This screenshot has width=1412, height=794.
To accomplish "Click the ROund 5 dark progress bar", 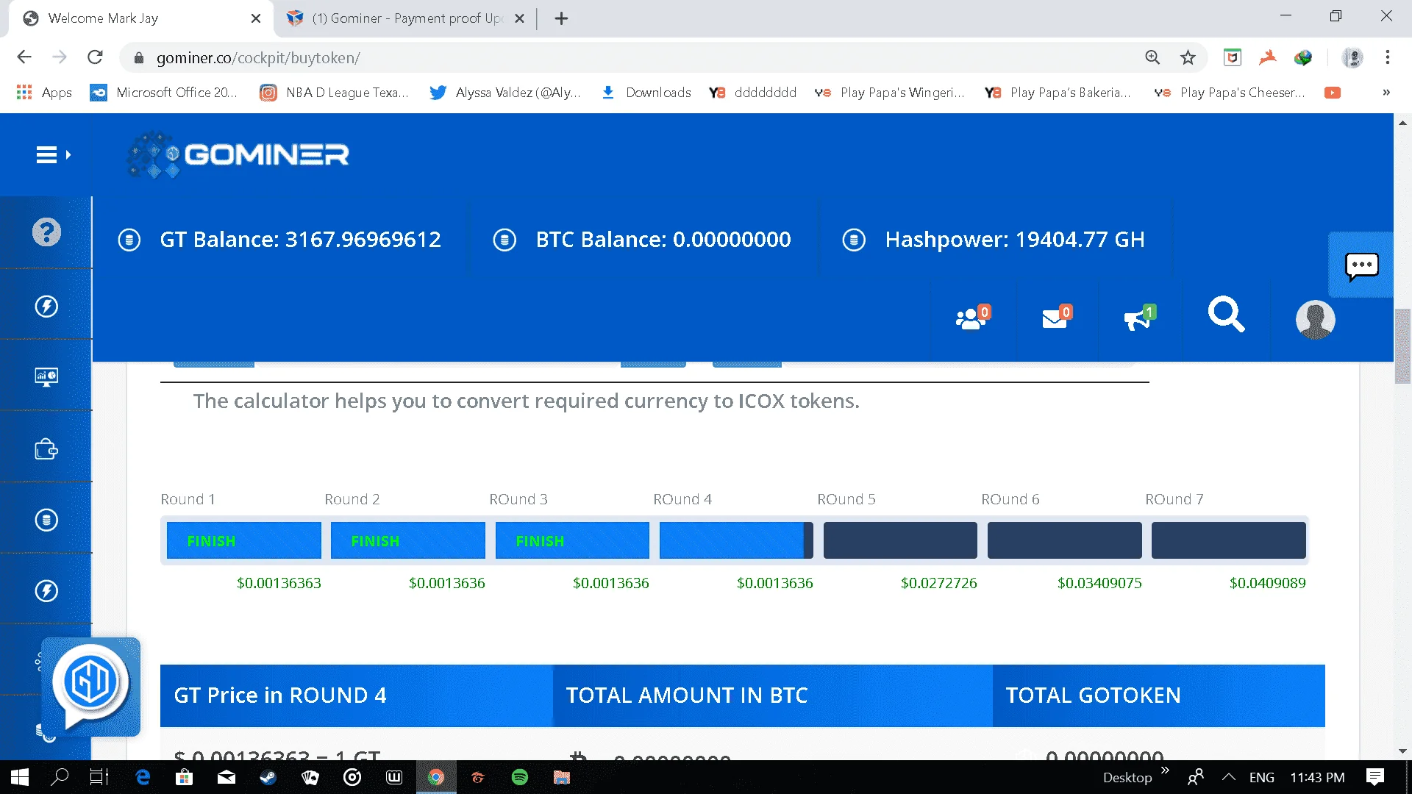I will (x=900, y=540).
